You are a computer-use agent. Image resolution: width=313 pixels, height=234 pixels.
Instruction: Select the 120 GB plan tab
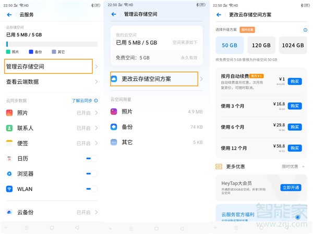(261, 45)
